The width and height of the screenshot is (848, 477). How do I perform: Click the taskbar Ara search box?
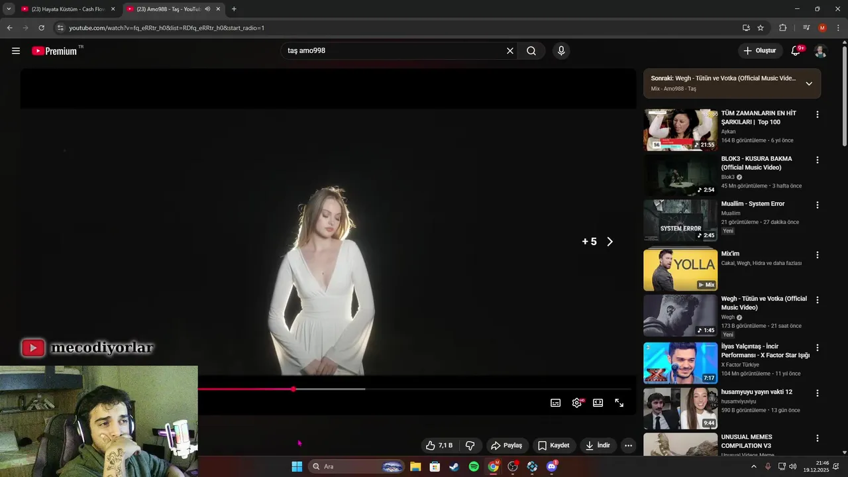(356, 466)
